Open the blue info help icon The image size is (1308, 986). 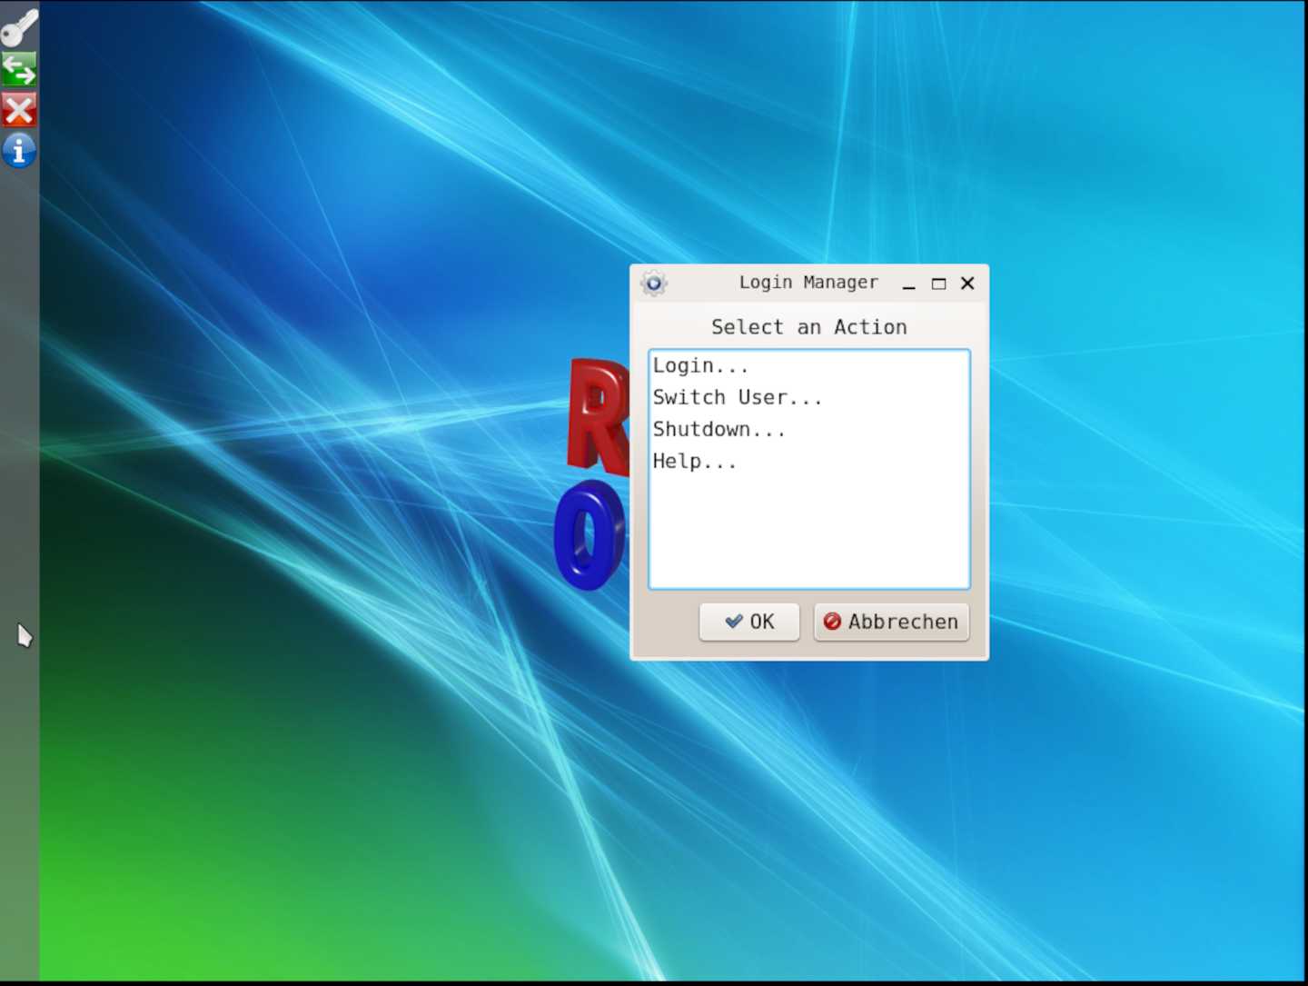pyautogui.click(x=19, y=151)
